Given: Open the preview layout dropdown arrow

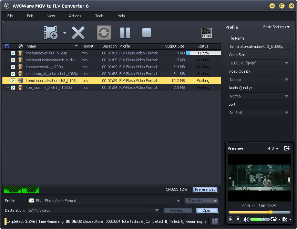Looking at the screenshot, I should coord(279,219).
